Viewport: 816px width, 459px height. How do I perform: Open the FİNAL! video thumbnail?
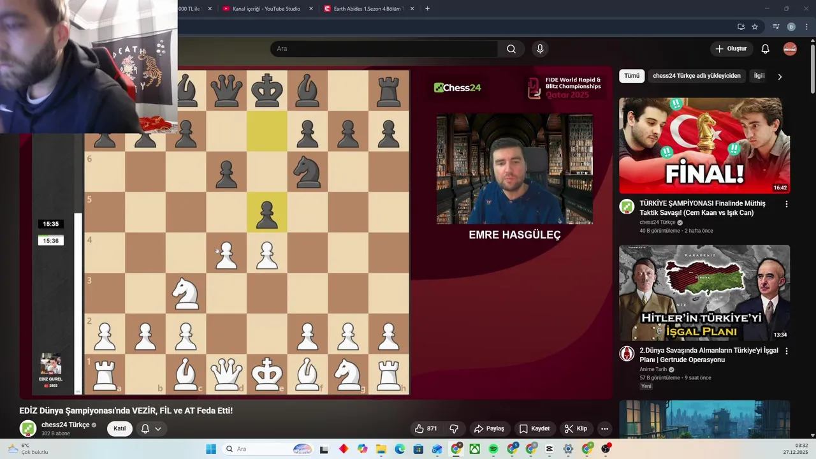point(704,145)
